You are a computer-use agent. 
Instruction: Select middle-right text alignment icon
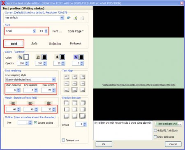[82, 83]
